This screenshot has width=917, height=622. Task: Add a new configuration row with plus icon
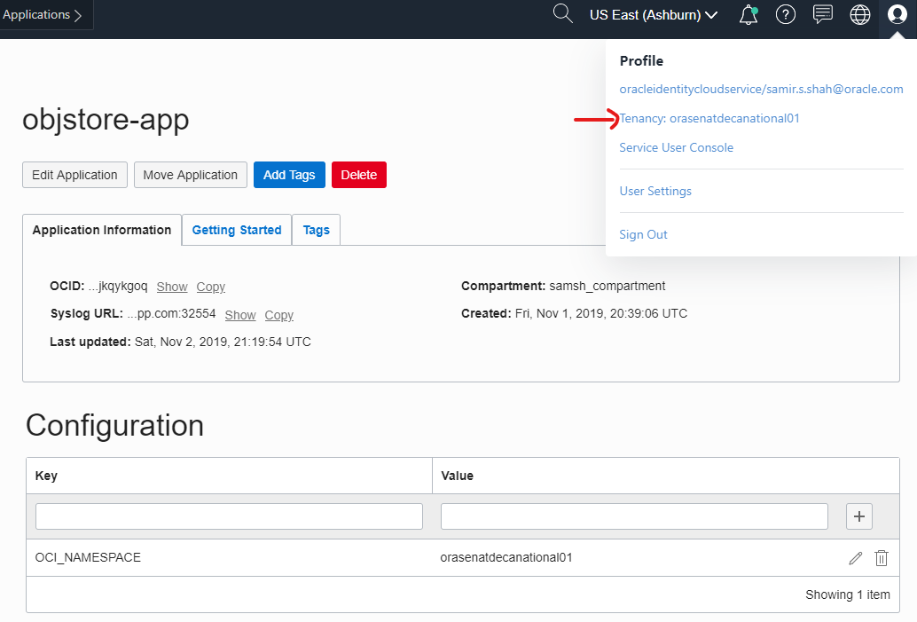click(x=858, y=516)
